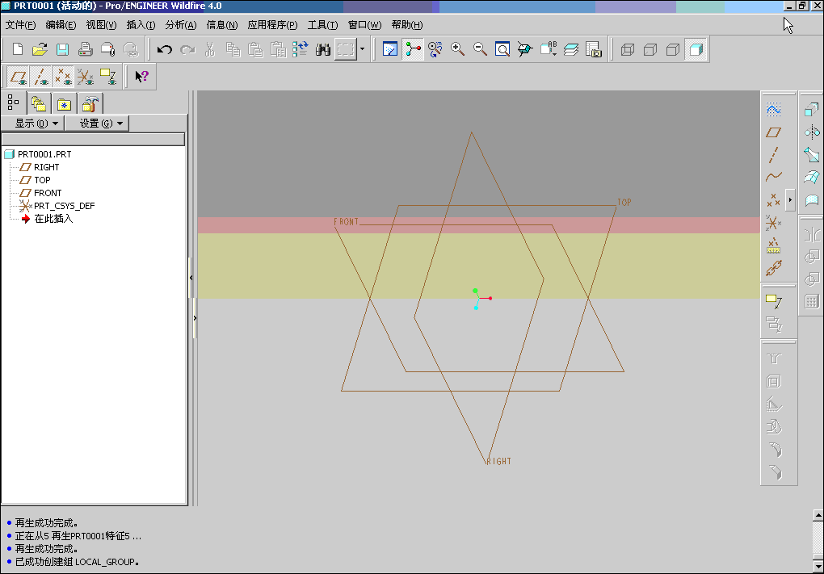Switch to the Connections tab

click(90, 103)
